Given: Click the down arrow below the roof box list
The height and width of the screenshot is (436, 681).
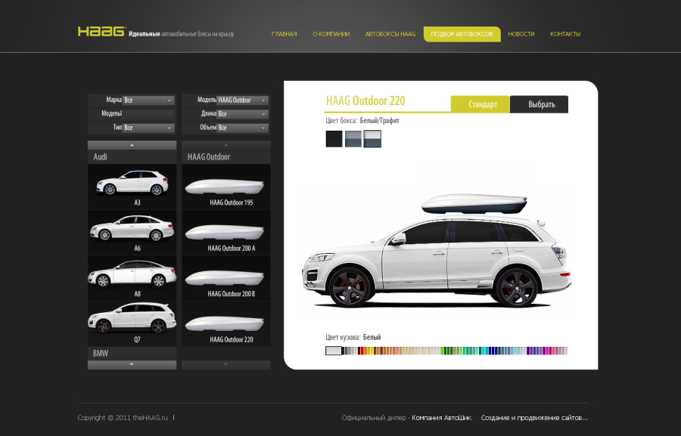Looking at the screenshot, I should pos(225,364).
